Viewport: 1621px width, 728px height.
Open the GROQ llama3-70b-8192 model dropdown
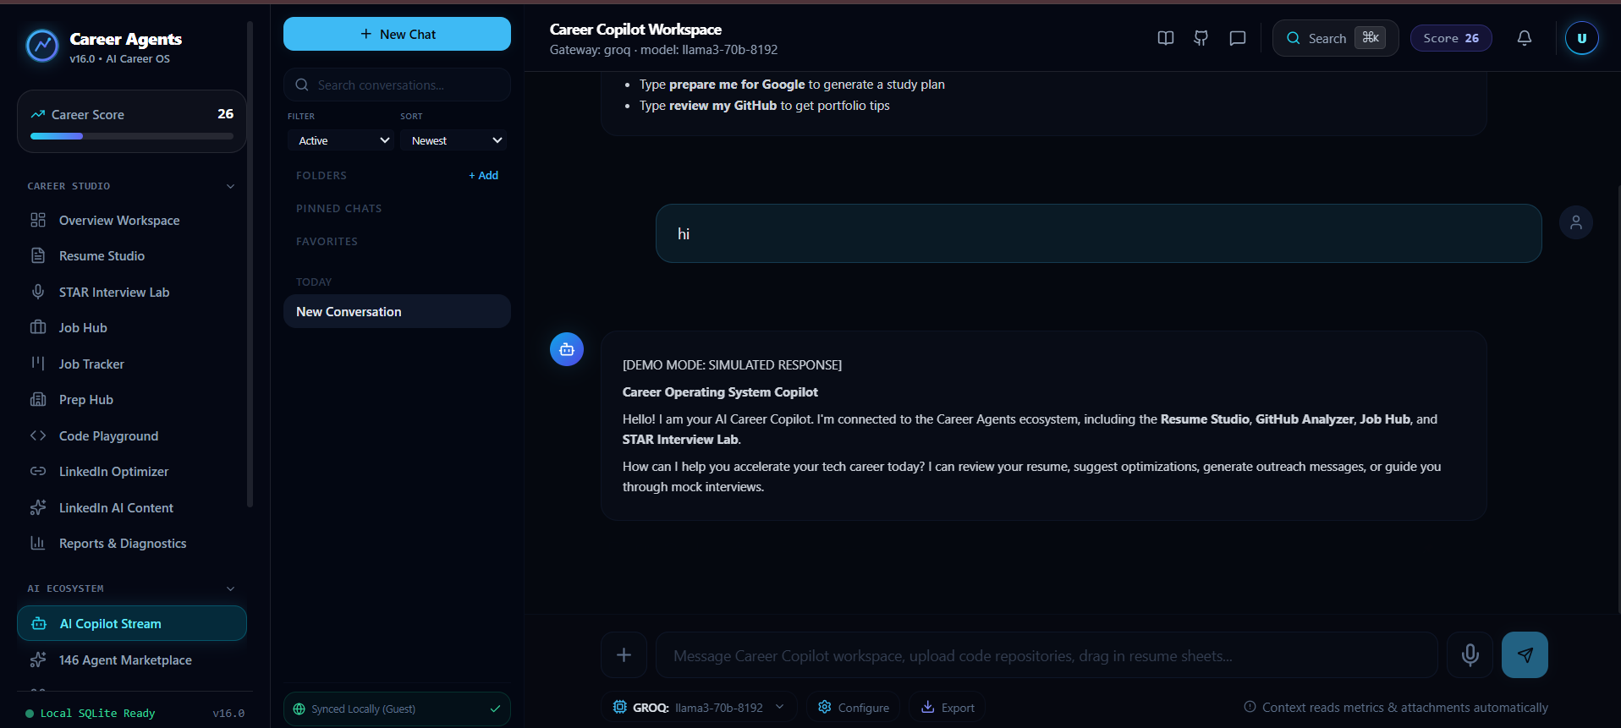(699, 707)
